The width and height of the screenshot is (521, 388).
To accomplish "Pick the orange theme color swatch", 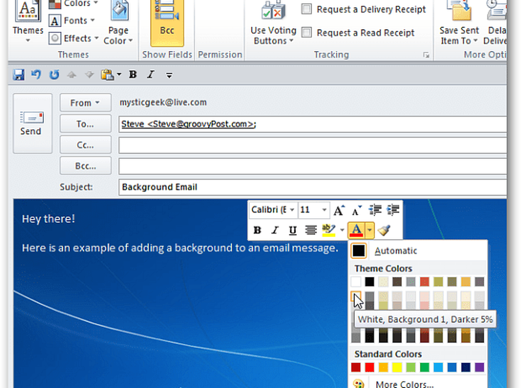I will pos(466,282).
